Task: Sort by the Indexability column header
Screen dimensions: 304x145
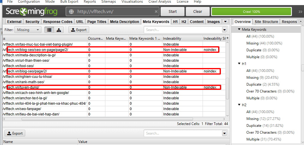Action: click(182, 38)
